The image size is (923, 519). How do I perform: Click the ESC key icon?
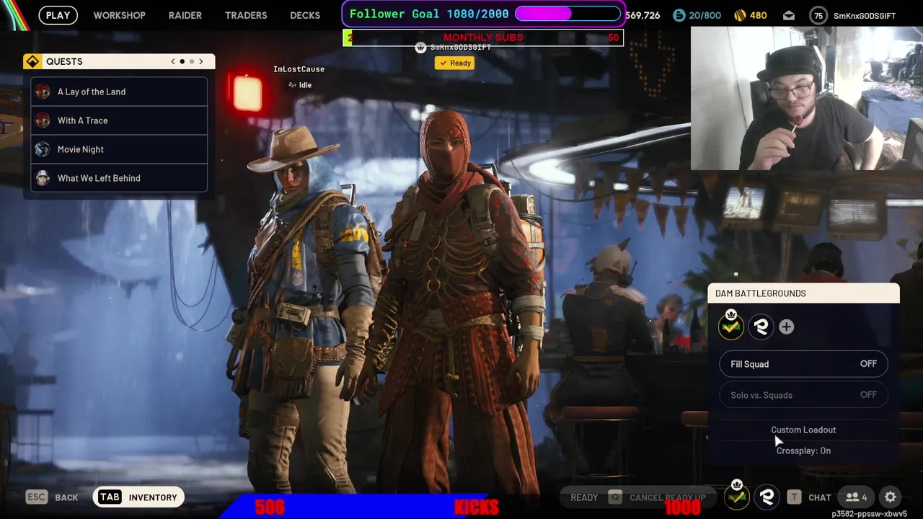[x=37, y=497]
